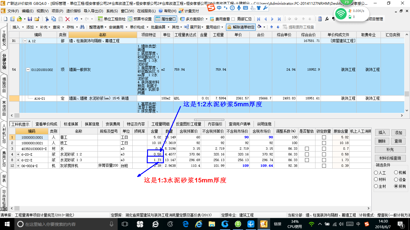
Task: Toggle 是否暂估 for 水泥砂浆 1:2 row
Action: [x=307, y=154]
